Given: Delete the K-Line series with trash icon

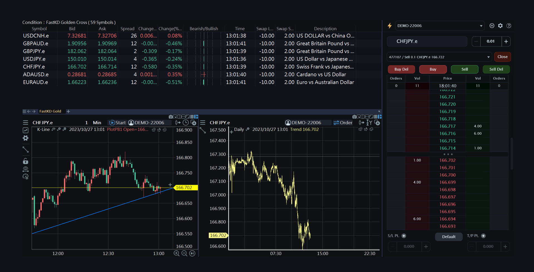Looking at the screenshot, I should [x=65, y=129].
